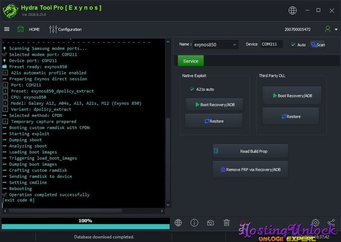Screen dimensions: 341x242
Task: Click the settings gear icon
Action: pyautogui.click(x=315, y=222)
